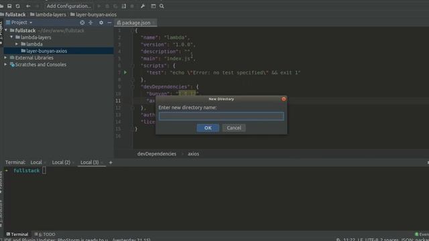Click the Save All toolbar icon
This screenshot has width=429, height=241.
point(9,6)
